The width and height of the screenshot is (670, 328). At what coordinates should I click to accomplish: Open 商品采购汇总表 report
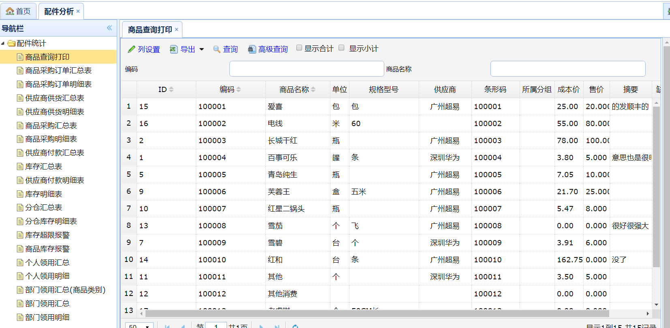click(51, 126)
